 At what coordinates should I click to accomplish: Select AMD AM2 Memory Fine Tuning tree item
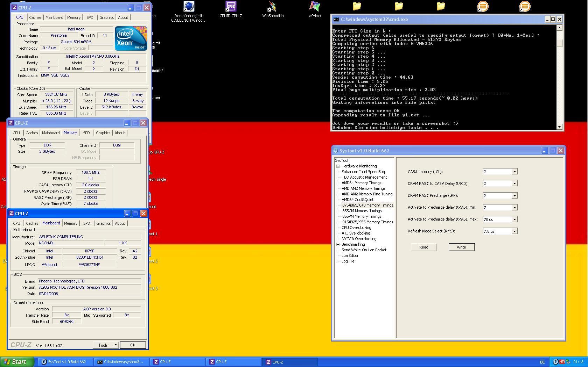point(367,194)
